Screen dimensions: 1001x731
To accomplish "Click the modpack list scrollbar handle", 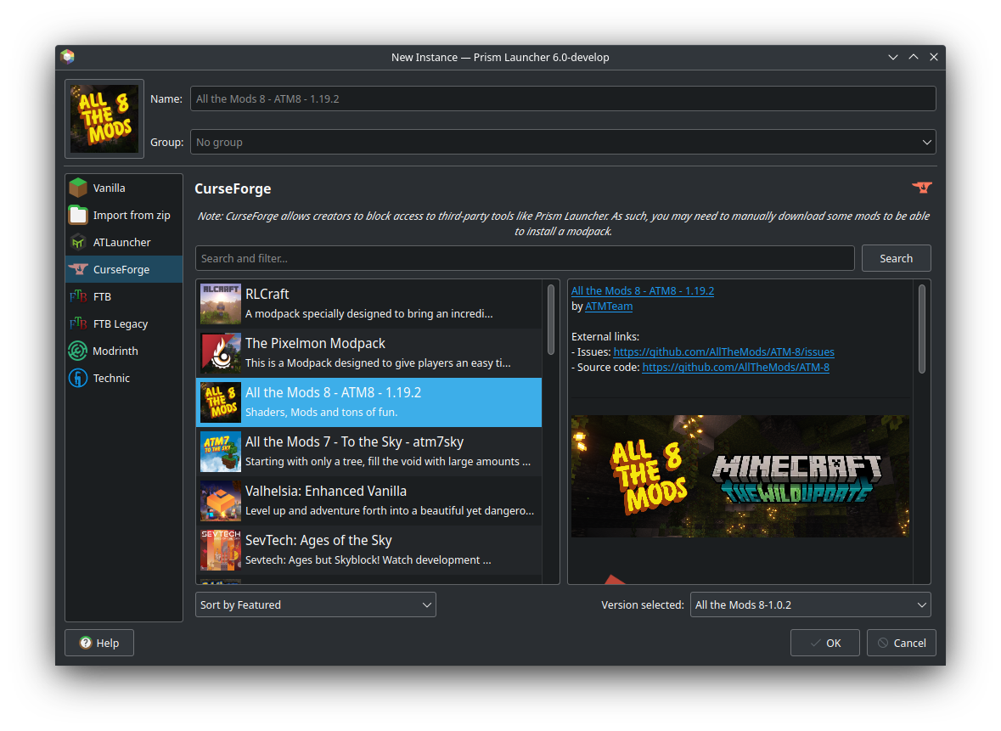I will pos(551,319).
